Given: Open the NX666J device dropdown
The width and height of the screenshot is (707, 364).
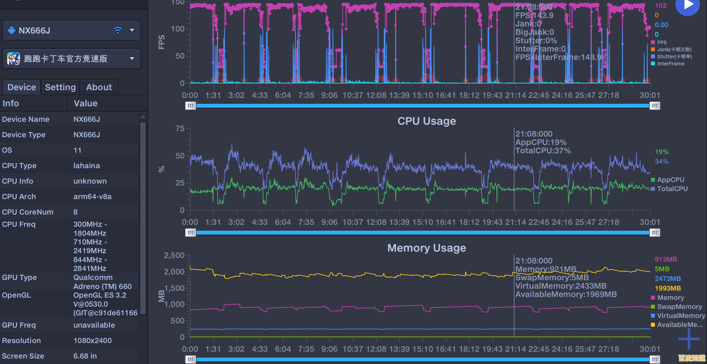Looking at the screenshot, I should tap(132, 30).
